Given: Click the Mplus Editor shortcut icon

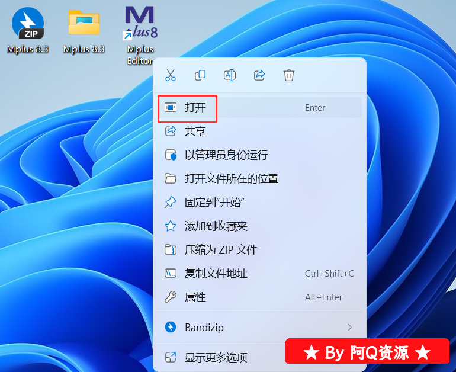Looking at the screenshot, I should (141, 23).
